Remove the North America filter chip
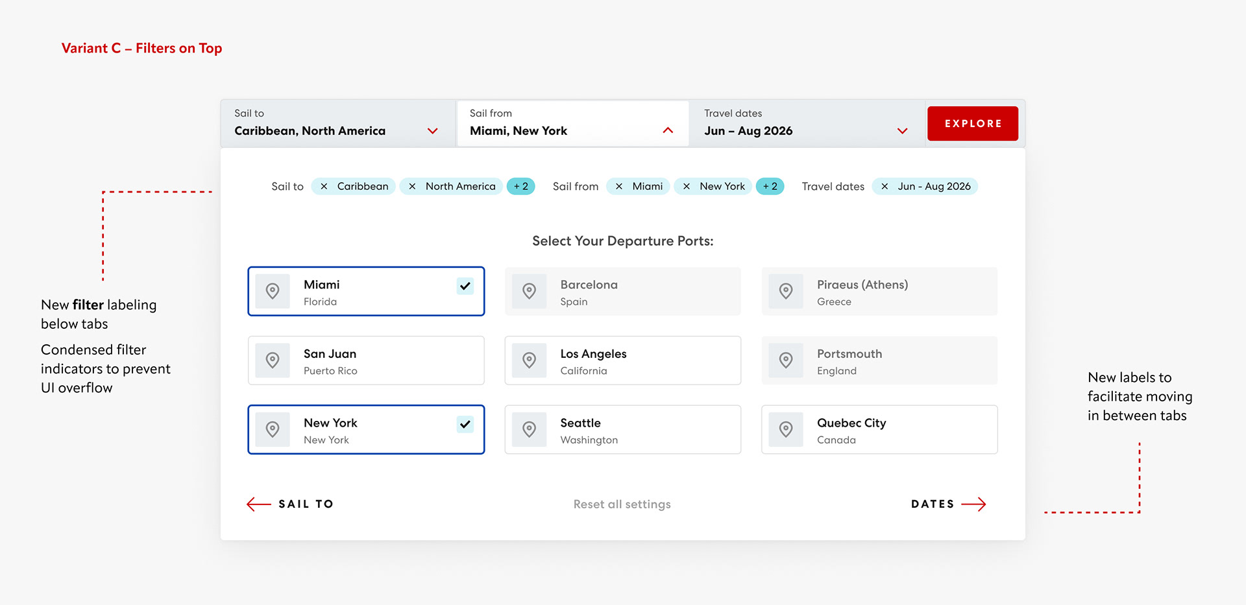The height and width of the screenshot is (605, 1246). [x=412, y=187]
